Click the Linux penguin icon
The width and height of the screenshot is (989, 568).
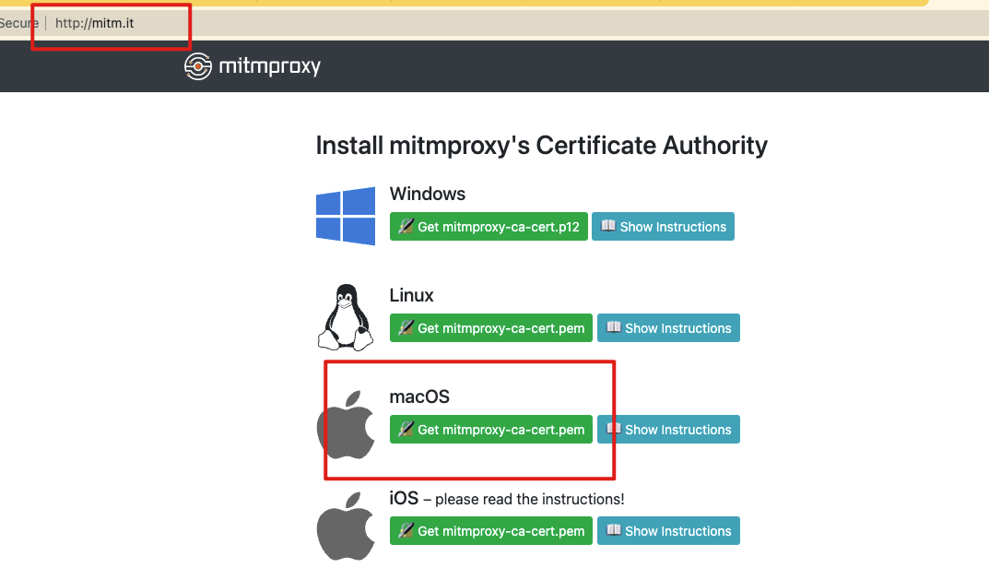click(x=346, y=317)
